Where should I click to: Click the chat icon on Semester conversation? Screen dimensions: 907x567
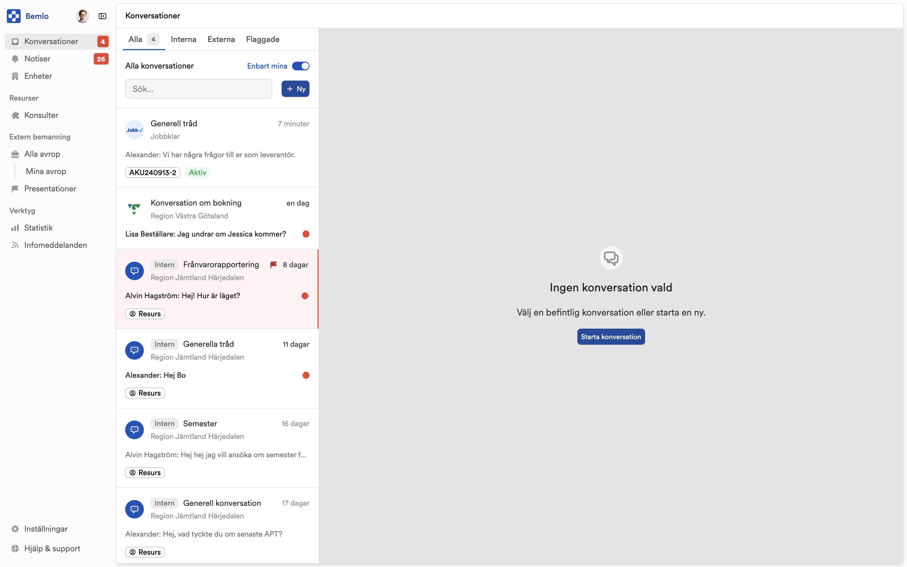point(135,430)
